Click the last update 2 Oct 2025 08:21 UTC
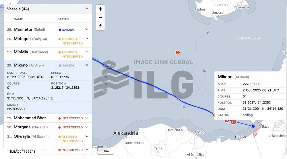 [25, 77]
